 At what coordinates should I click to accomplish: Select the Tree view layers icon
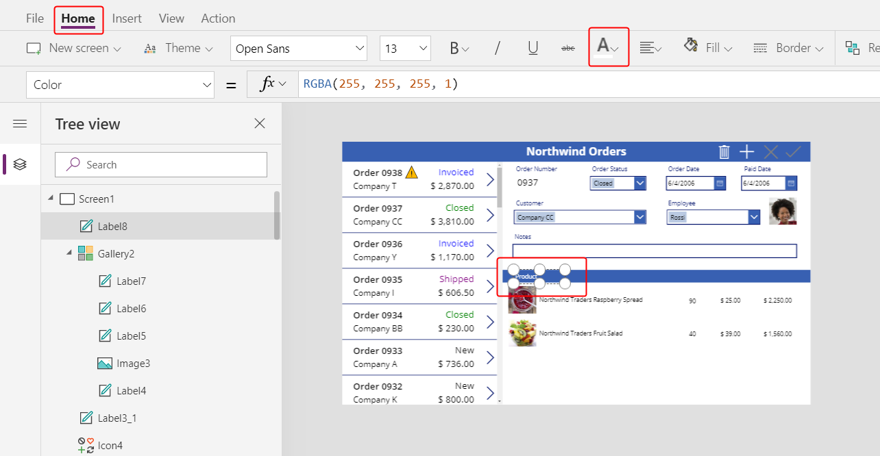pos(20,164)
